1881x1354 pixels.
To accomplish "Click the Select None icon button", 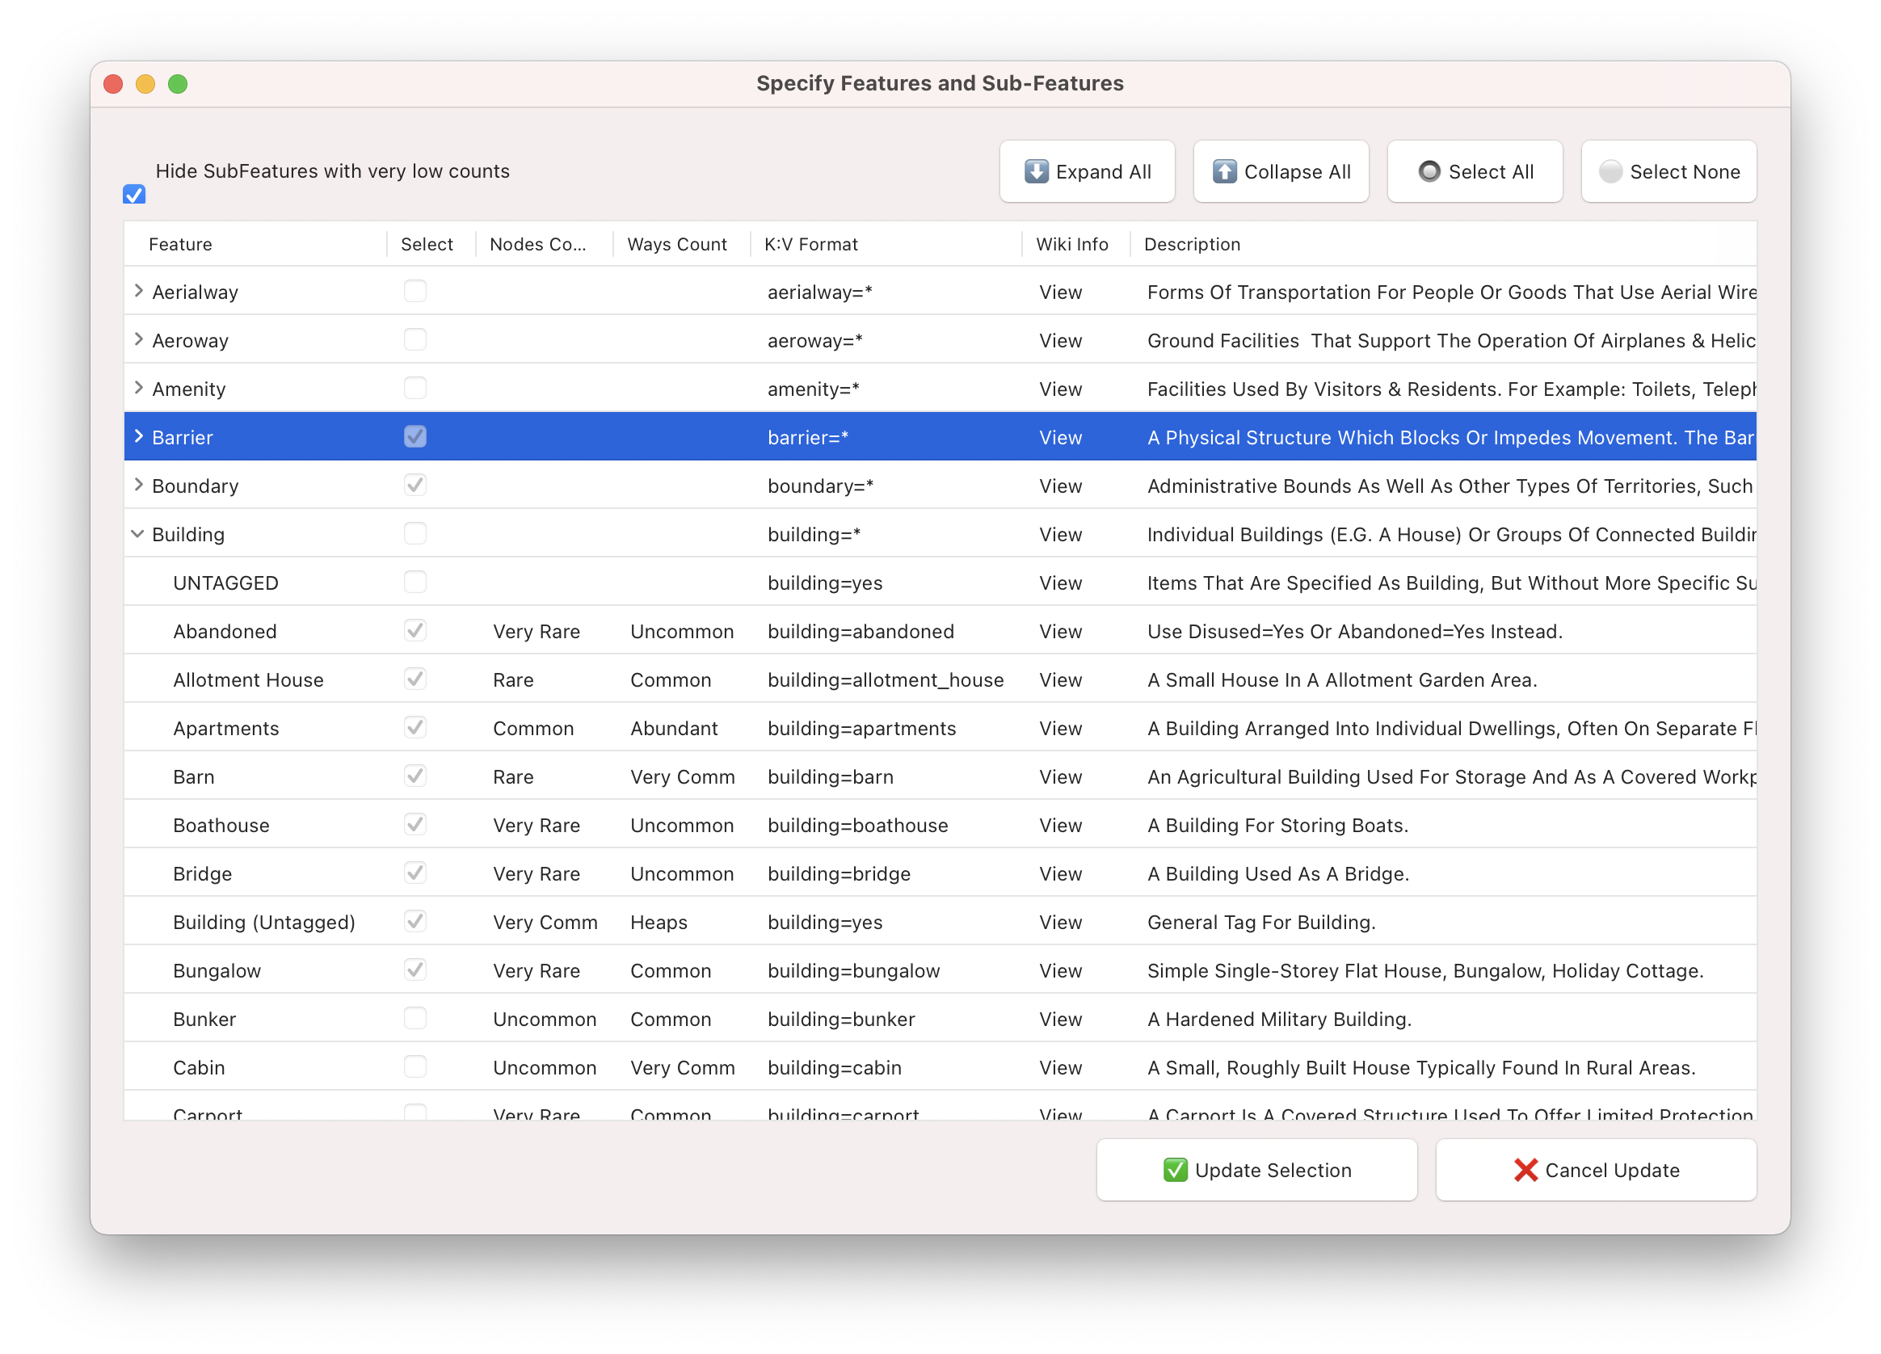I will pyautogui.click(x=1671, y=171).
